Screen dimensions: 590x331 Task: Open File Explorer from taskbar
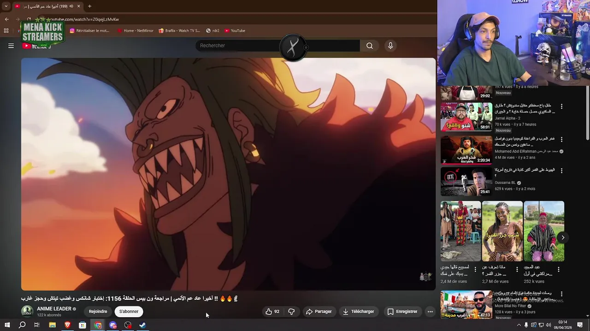coord(53,325)
